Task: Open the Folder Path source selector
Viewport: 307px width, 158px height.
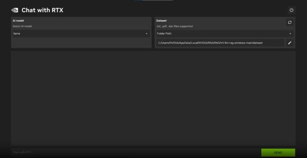Action: tap(225, 34)
